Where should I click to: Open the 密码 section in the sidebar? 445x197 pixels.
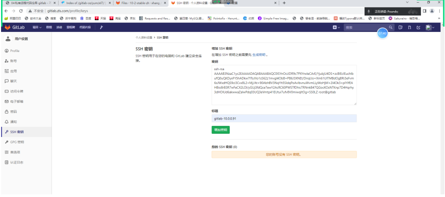11,112
